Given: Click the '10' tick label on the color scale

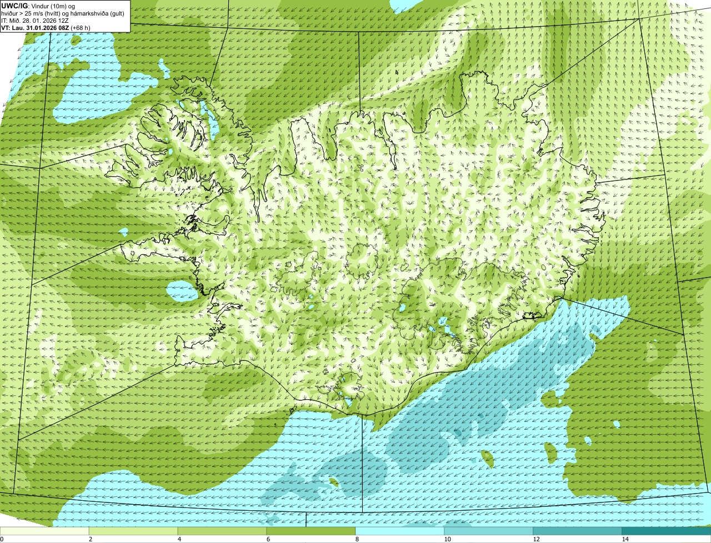Looking at the screenshot, I should 447,539.
